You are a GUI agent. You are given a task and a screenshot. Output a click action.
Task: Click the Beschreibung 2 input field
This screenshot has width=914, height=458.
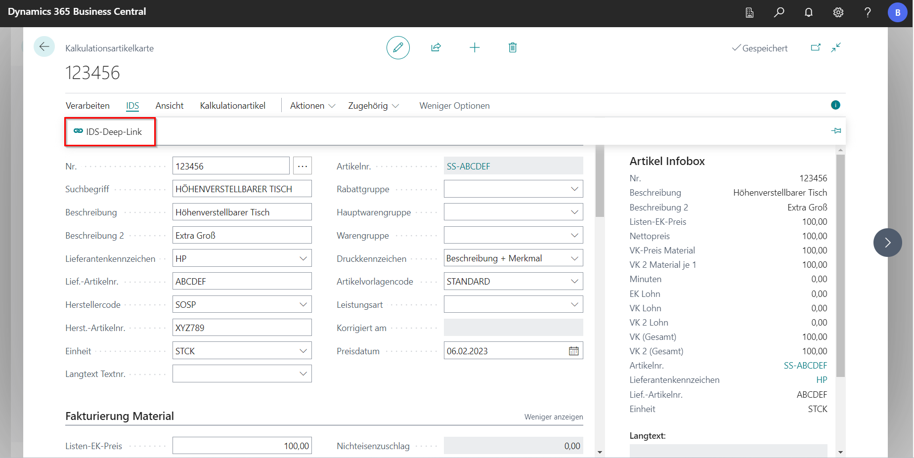[x=242, y=235]
